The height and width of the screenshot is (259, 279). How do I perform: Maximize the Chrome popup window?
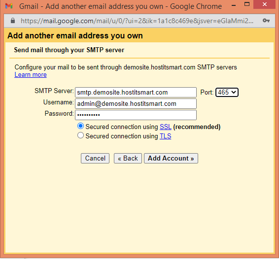pos(247,4)
